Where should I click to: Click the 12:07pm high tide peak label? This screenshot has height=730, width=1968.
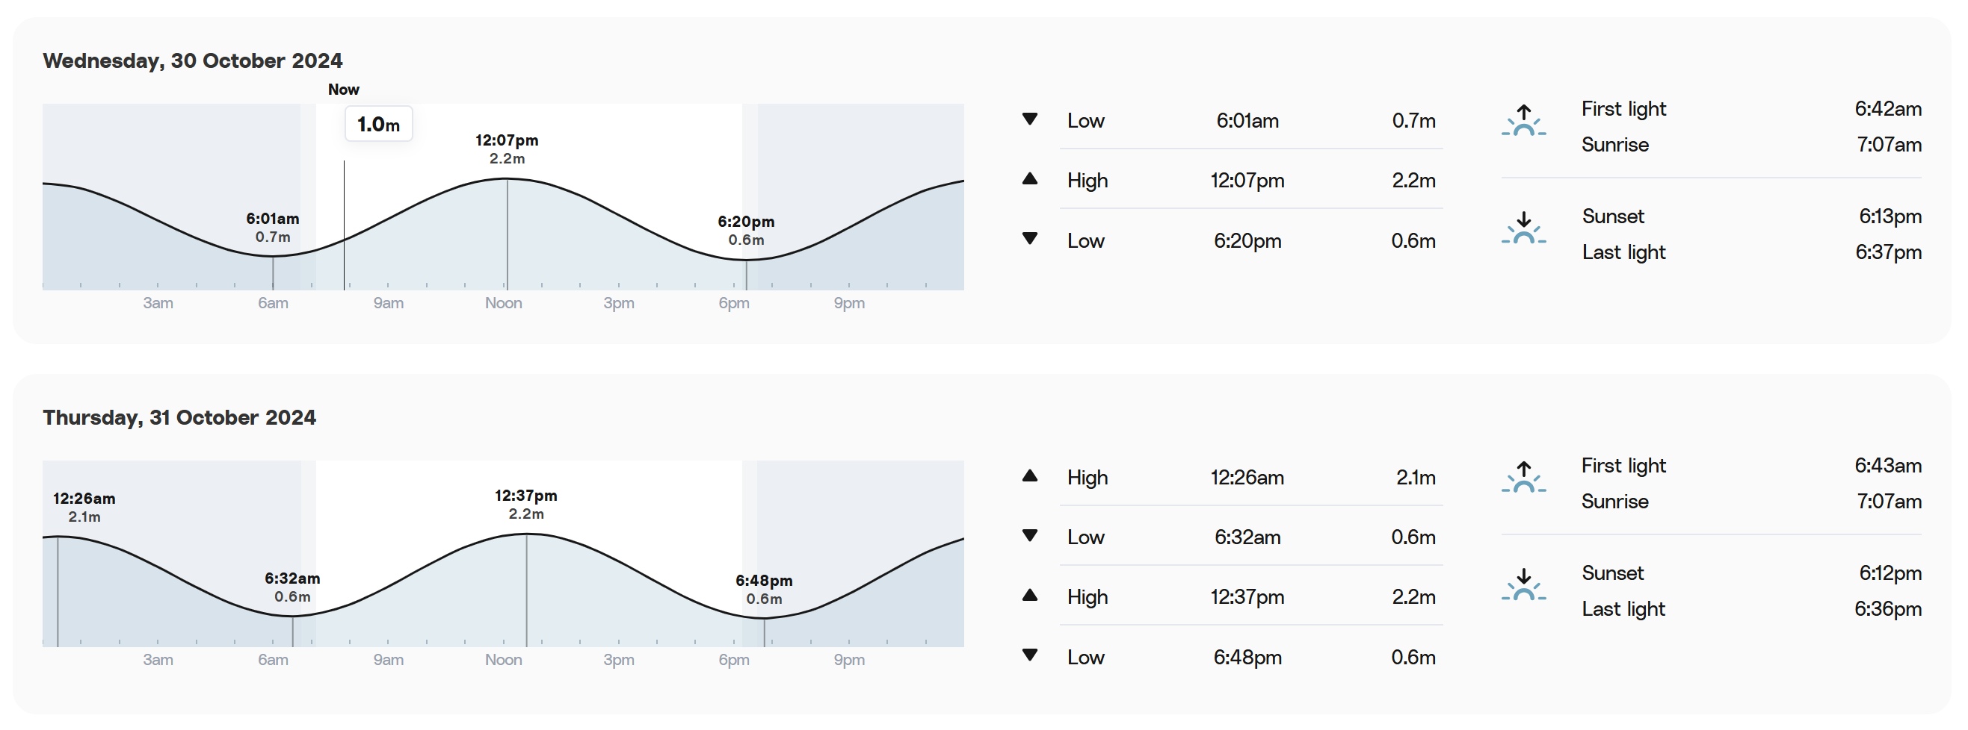coord(508,149)
